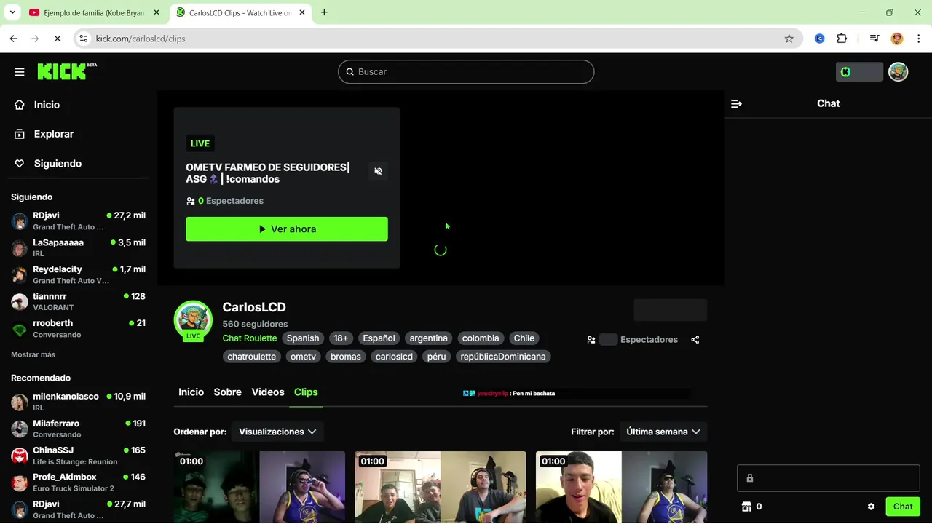Viewport: 932px width, 524px height.
Task: Open the second clip thumbnail
Action: click(441, 487)
